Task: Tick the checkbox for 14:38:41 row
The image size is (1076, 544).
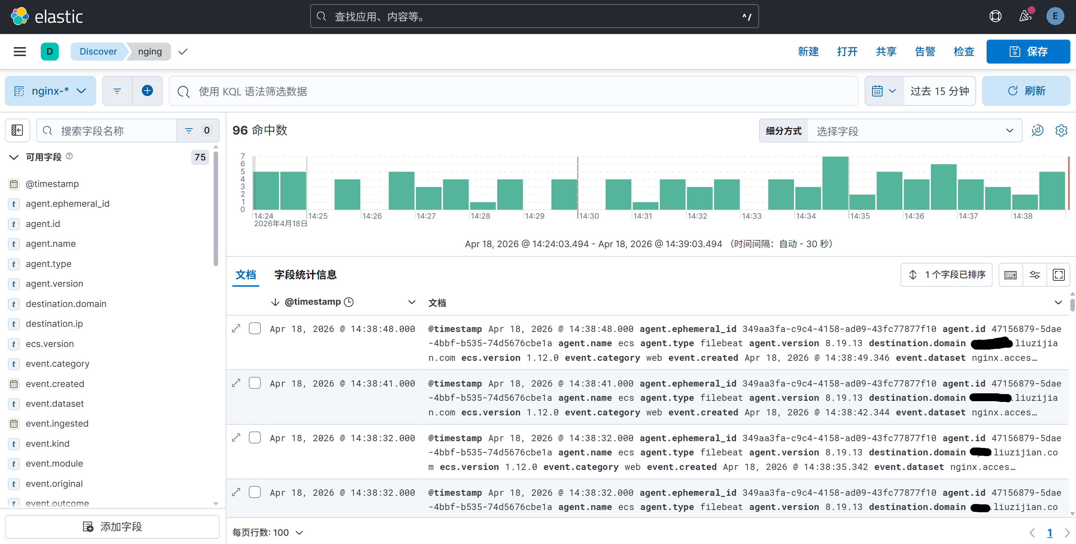Action: pyautogui.click(x=255, y=383)
